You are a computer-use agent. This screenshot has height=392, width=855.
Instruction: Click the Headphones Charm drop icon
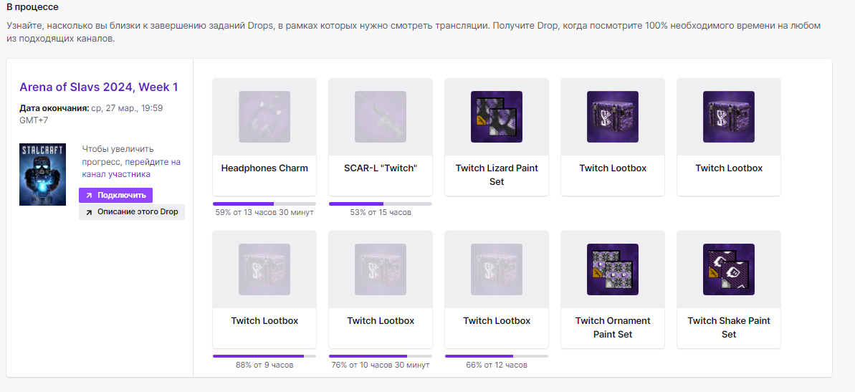(x=264, y=116)
